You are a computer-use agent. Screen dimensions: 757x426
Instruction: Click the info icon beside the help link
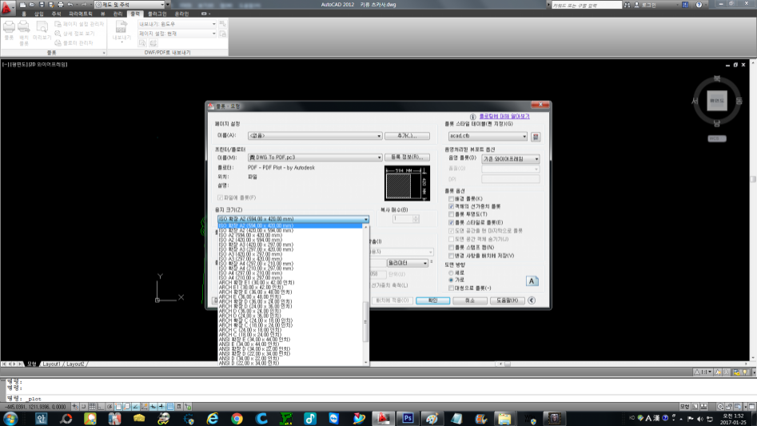point(472,117)
